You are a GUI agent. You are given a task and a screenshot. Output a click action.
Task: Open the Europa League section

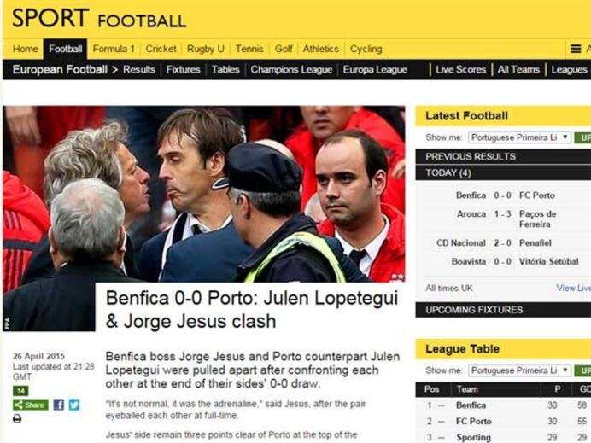[375, 70]
